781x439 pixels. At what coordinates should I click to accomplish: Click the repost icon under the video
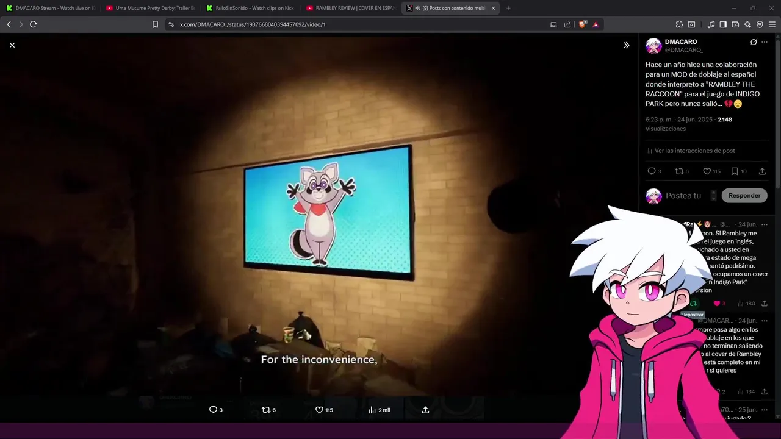[265, 410]
